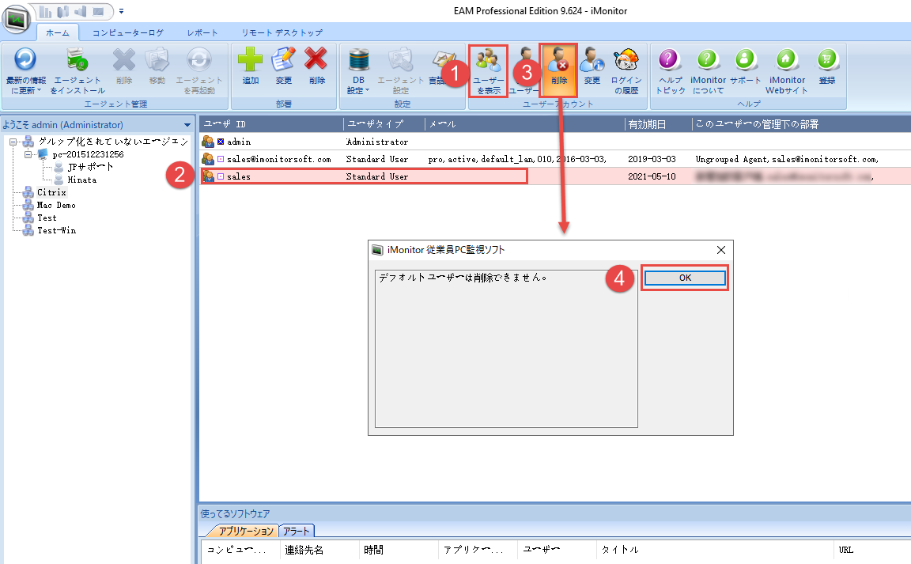Screen dimensions: 911x564
Task: Close the iMonitor message dialog
Action: pos(721,250)
